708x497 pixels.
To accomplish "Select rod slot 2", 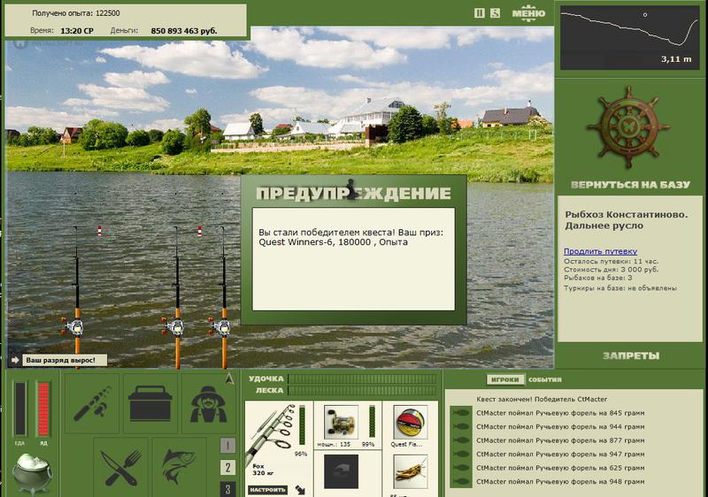I will click(x=227, y=467).
